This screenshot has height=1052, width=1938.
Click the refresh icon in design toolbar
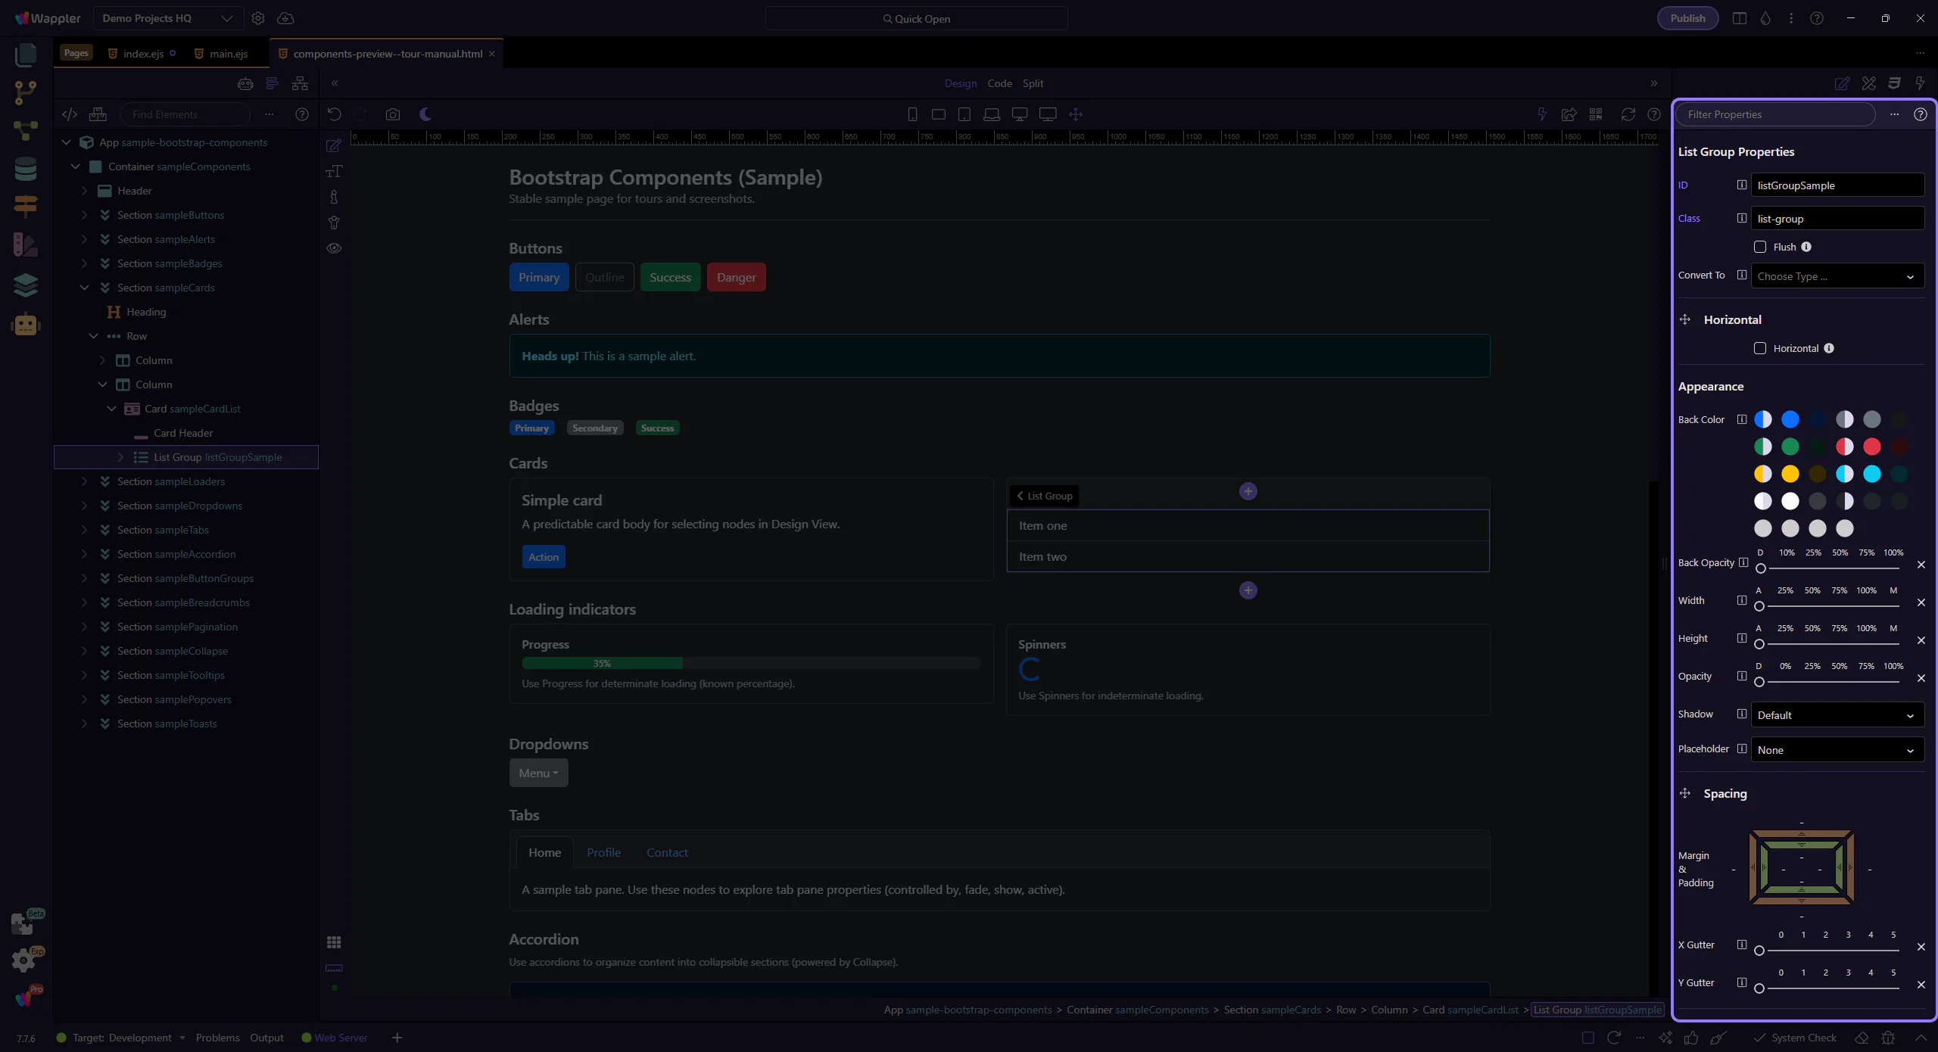tap(1628, 114)
